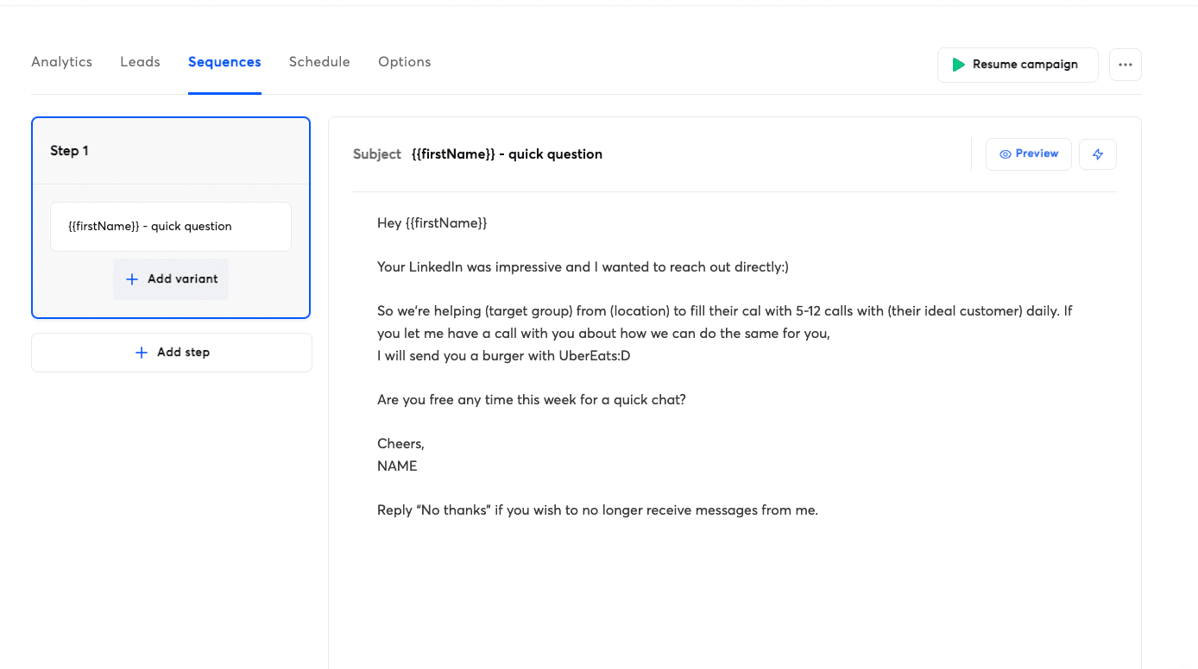Screen dimensions: 1198x669
Task: Preview the email
Action: click(1029, 154)
